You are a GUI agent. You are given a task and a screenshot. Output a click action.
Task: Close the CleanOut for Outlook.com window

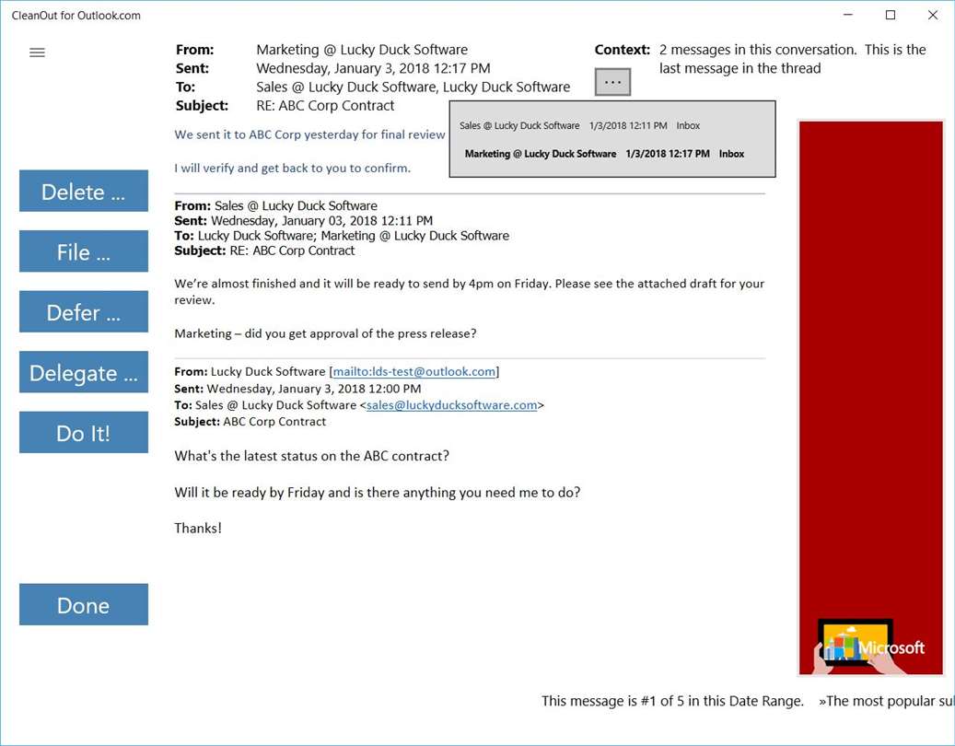[x=933, y=16]
